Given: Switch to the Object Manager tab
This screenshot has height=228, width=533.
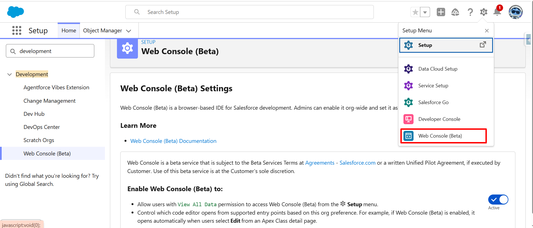Looking at the screenshot, I should point(102,30).
